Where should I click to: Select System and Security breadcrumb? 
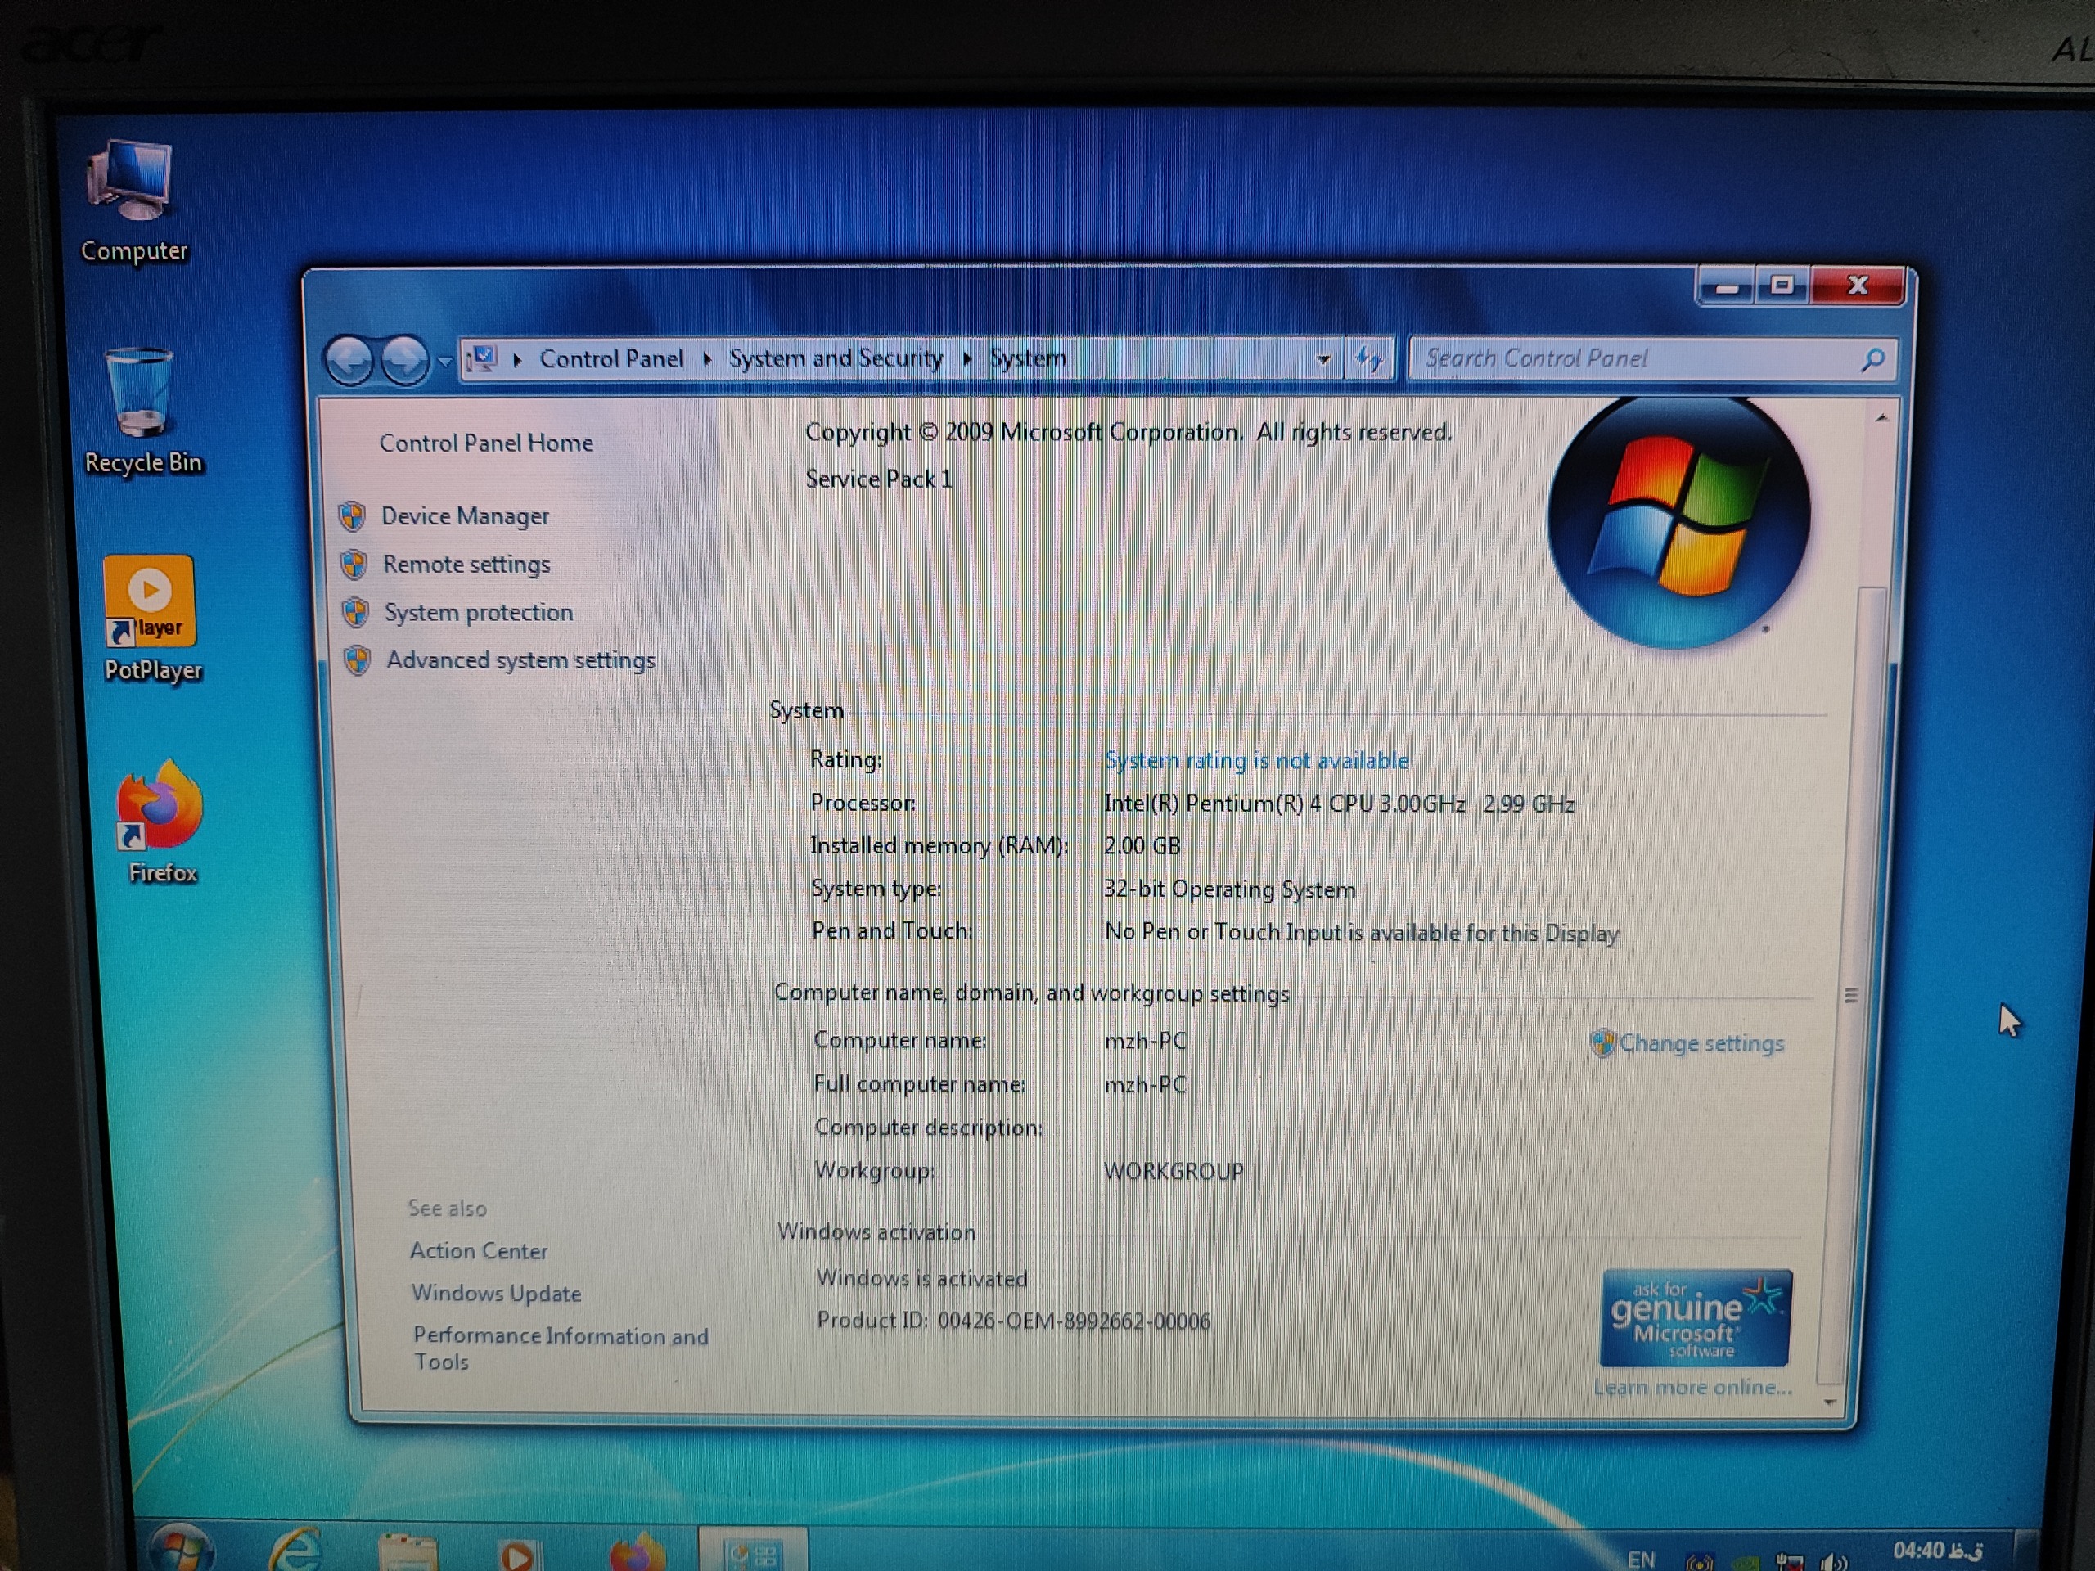pyautogui.click(x=836, y=358)
